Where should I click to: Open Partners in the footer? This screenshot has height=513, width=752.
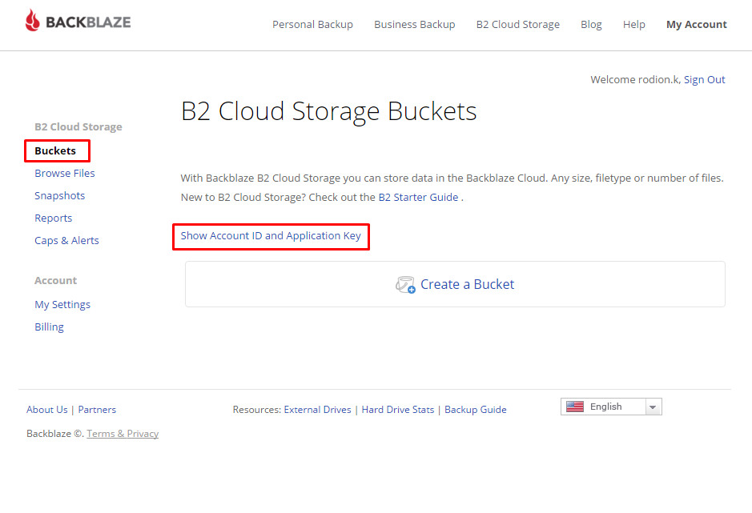(x=97, y=410)
